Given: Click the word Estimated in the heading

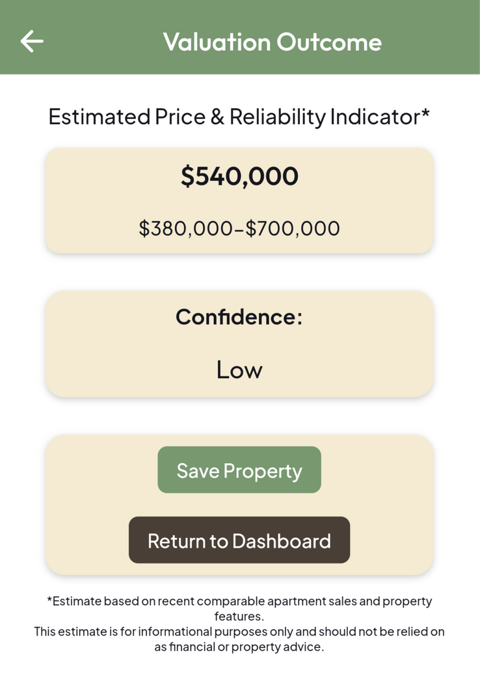Looking at the screenshot, I should pos(99,116).
